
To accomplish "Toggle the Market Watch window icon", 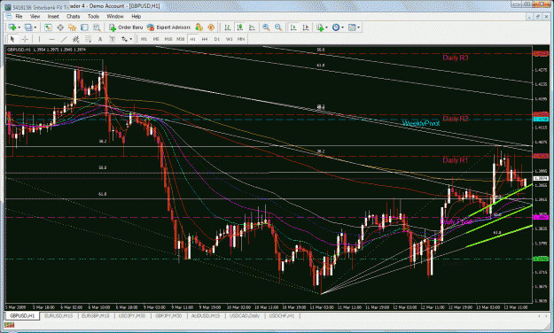I will coord(48,27).
